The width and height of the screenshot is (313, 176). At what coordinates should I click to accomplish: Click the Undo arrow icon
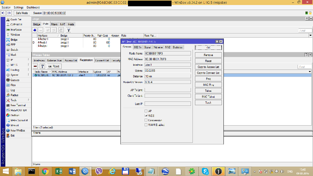[3, 13]
